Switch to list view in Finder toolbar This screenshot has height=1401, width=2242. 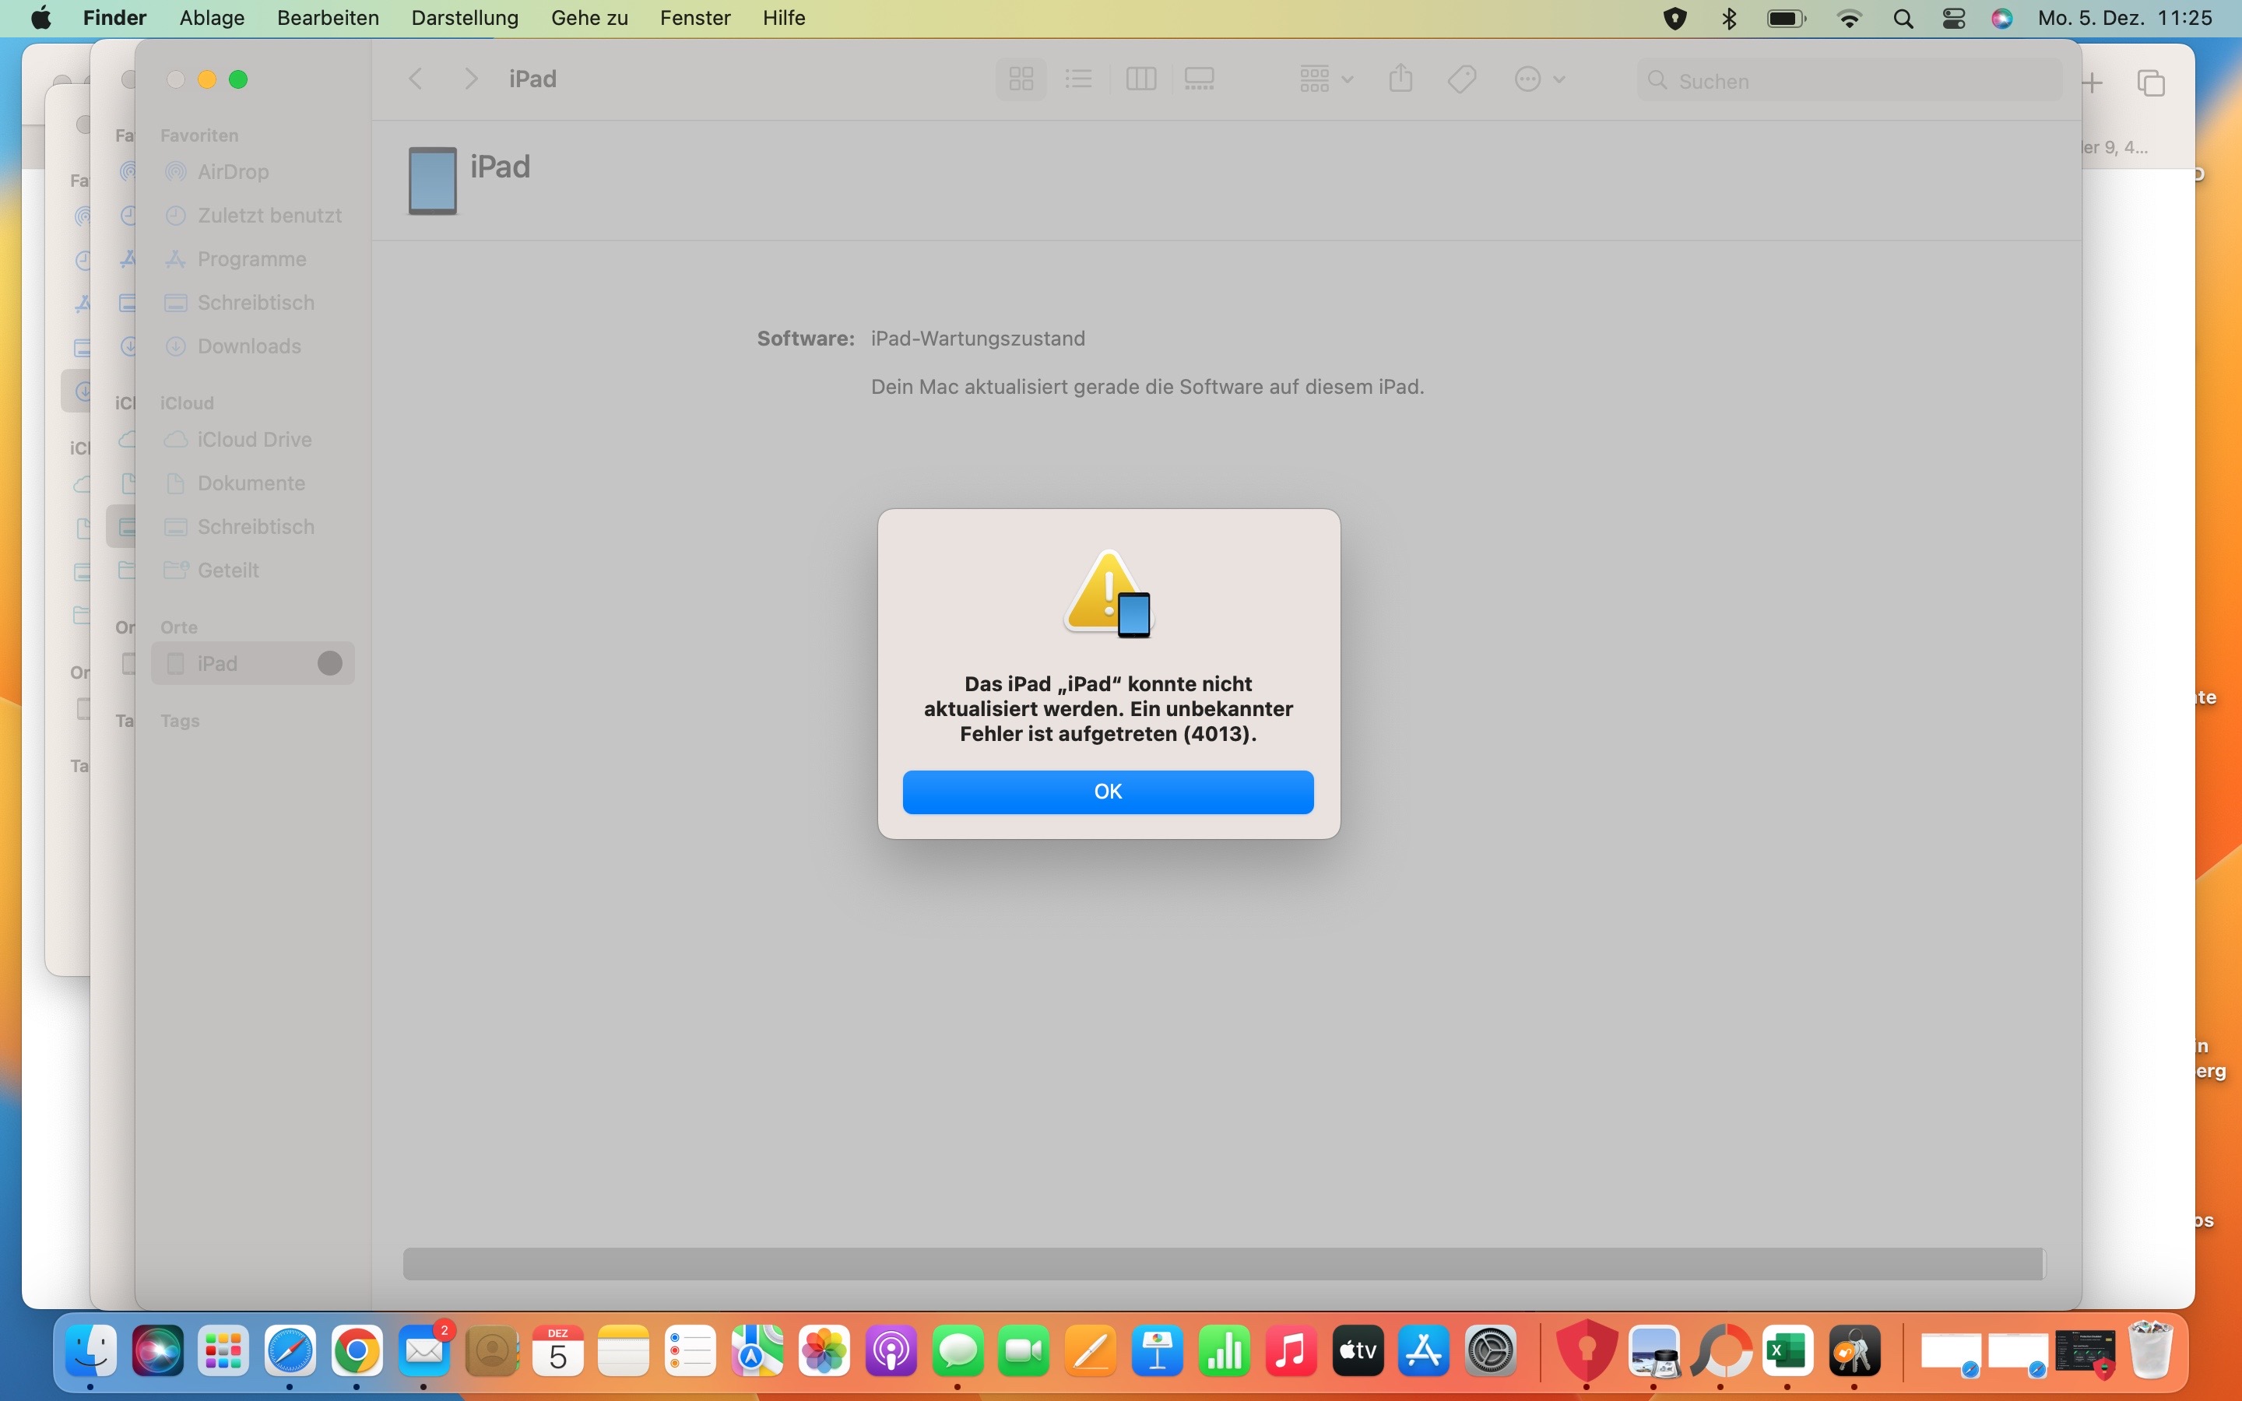1078,79
